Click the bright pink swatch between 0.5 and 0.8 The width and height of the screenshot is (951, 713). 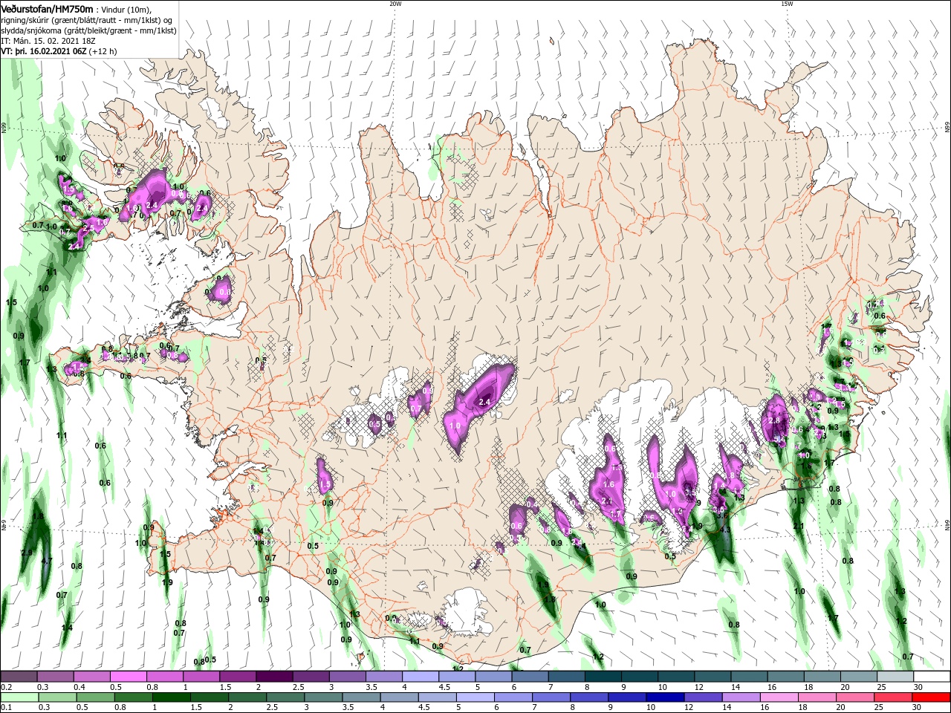pyautogui.click(x=128, y=677)
